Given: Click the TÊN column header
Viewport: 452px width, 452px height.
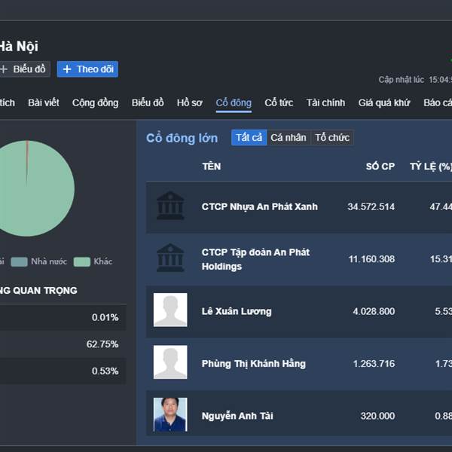Looking at the screenshot, I should tap(211, 166).
